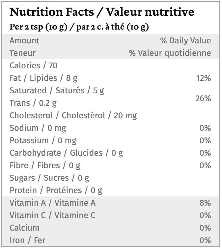Image resolution: width=222 pixels, height=249 pixels.
Task: Click the 'Potassium / 0 mg' row
Action: tap(43, 140)
